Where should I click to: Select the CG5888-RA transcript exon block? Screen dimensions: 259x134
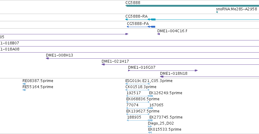pos(153,19)
